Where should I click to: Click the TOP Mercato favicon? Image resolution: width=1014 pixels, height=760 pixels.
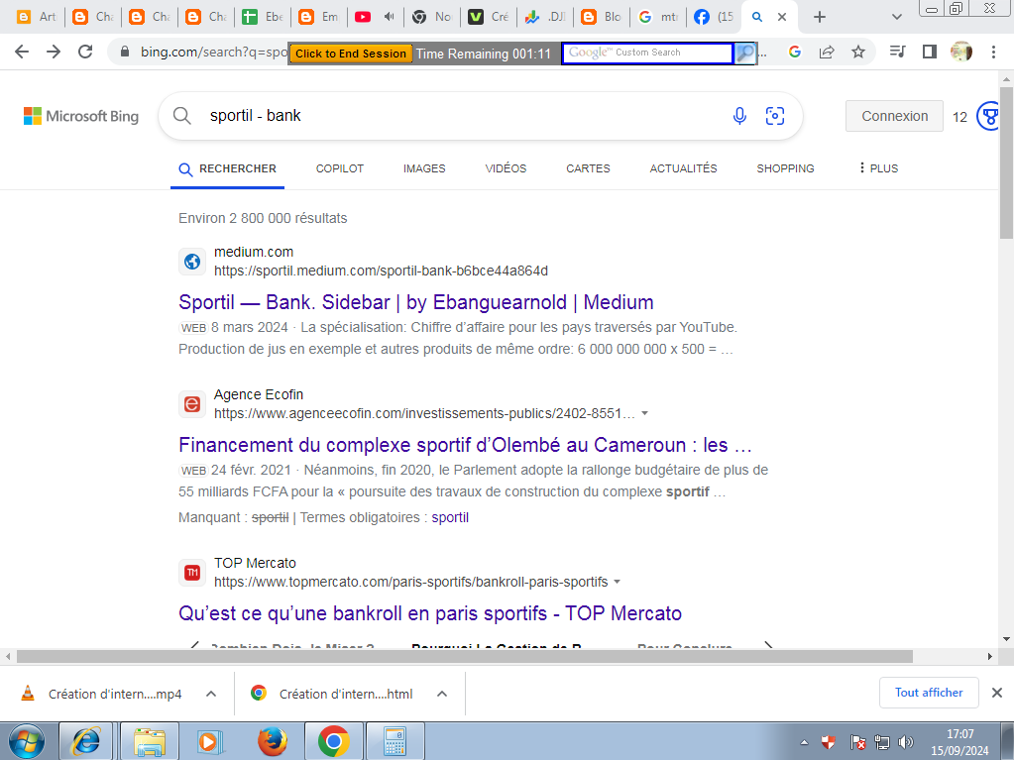(192, 573)
